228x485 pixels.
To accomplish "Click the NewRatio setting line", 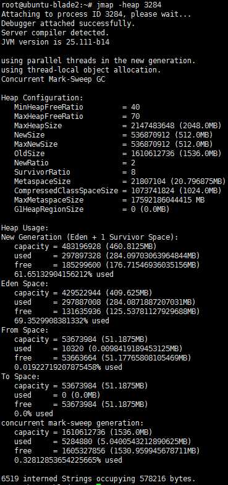I will pyautogui.click(x=75, y=163).
